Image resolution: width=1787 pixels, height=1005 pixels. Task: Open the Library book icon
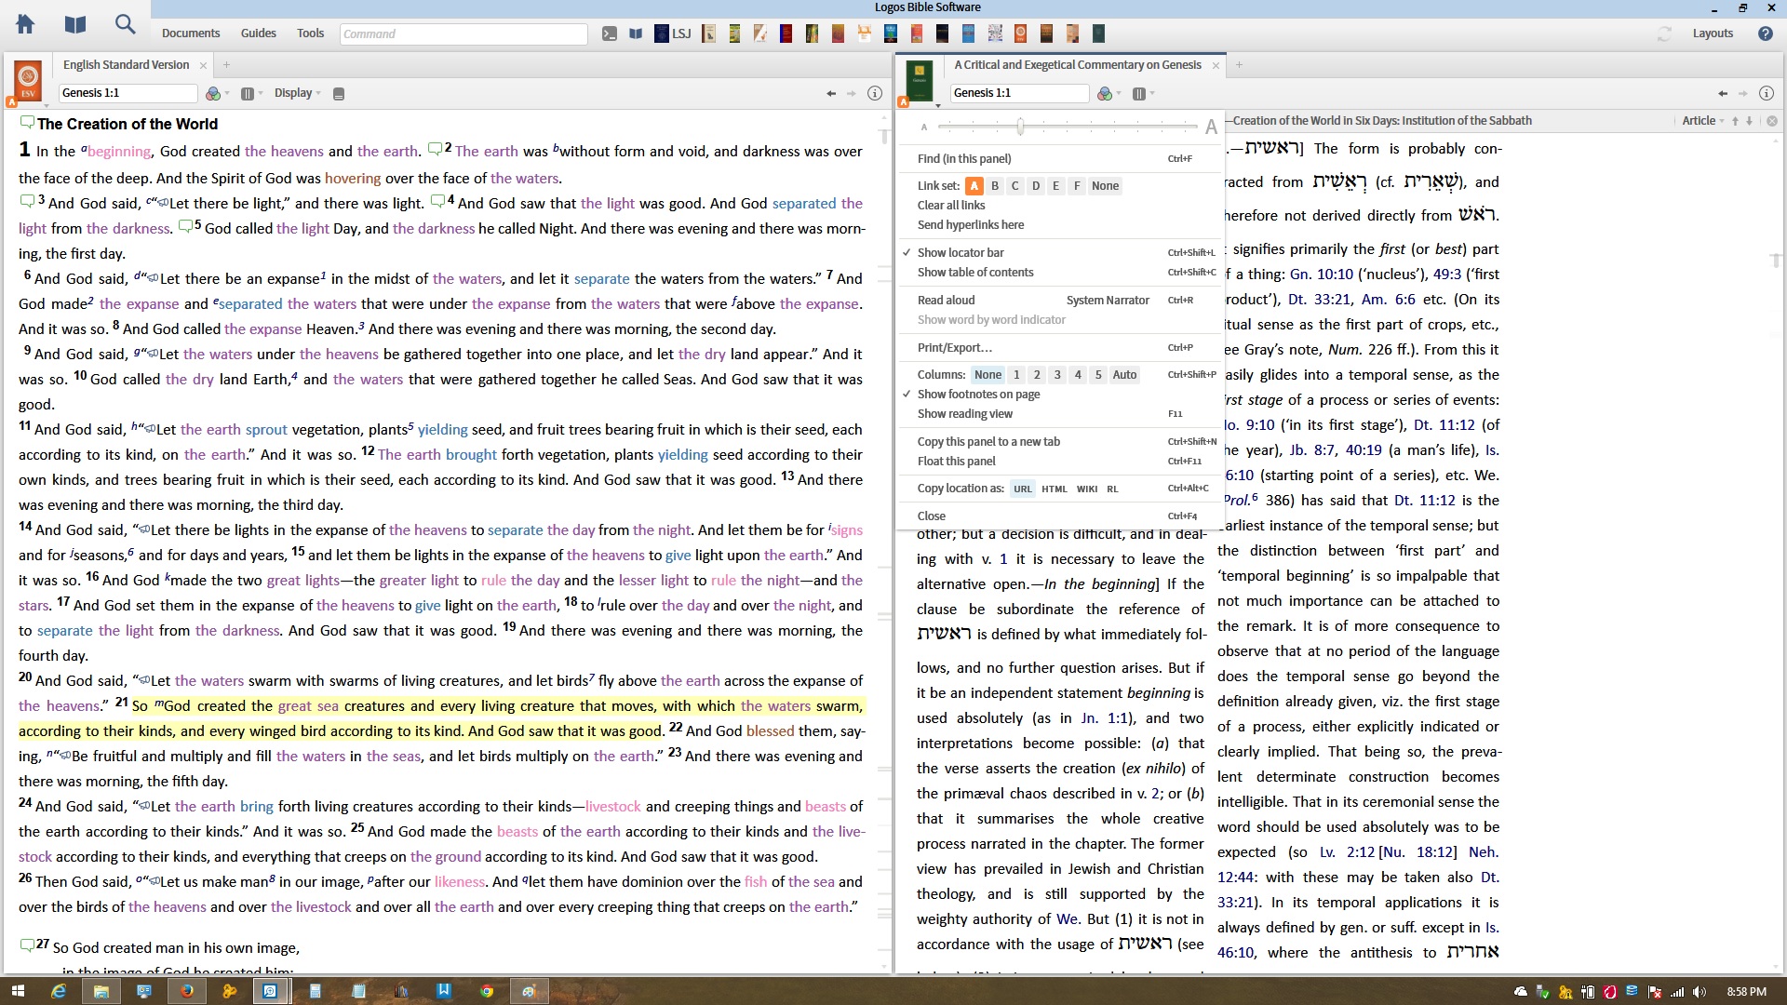(75, 25)
